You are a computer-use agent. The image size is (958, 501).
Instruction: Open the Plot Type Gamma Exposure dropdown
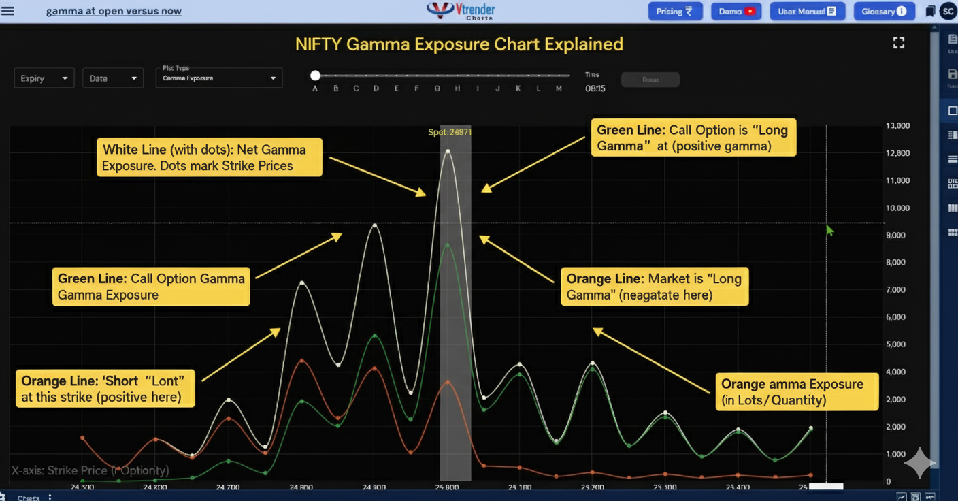(x=218, y=78)
